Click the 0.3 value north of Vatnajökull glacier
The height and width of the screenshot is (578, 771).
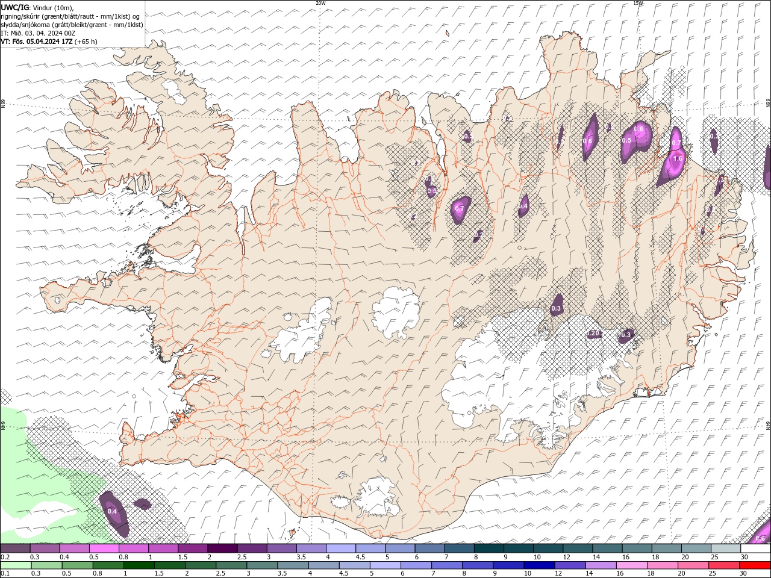(556, 308)
